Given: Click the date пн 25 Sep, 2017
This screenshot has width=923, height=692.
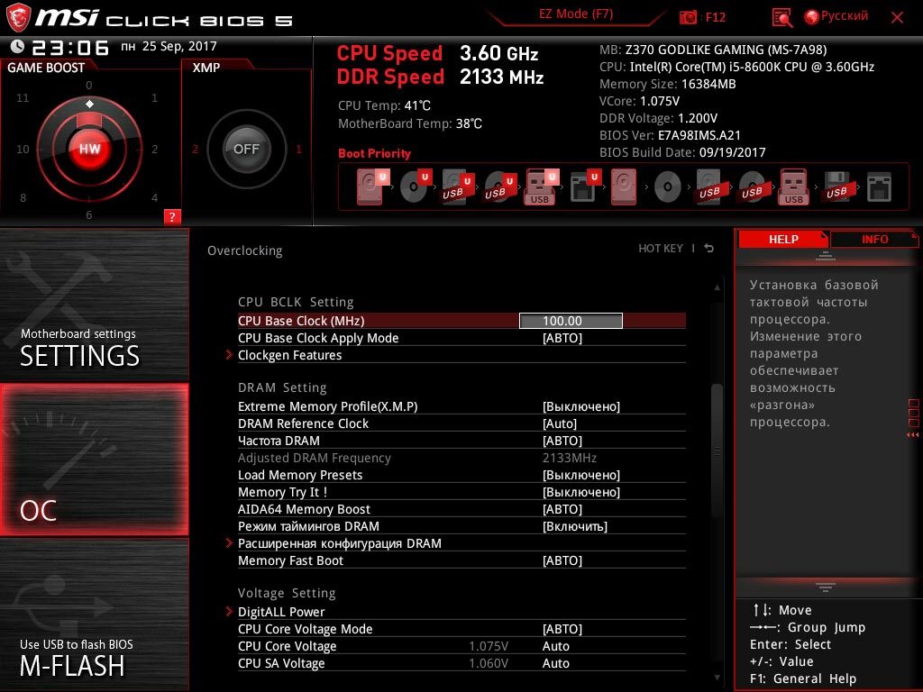Looking at the screenshot, I should (169, 46).
